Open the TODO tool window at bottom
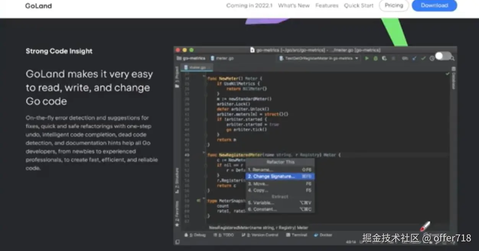Viewport: 479px width, 251px height. coord(224,235)
